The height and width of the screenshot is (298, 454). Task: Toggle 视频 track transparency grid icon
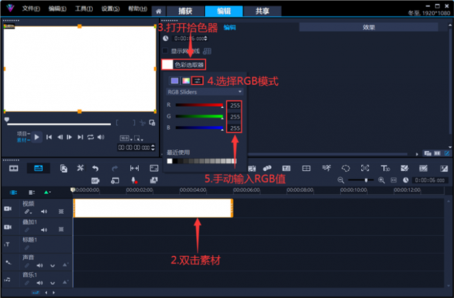coord(61,211)
